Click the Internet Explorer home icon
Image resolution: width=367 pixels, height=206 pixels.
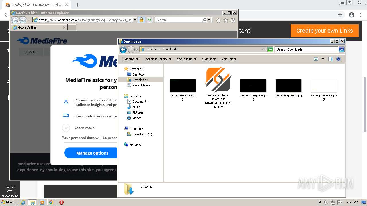pos(219,20)
